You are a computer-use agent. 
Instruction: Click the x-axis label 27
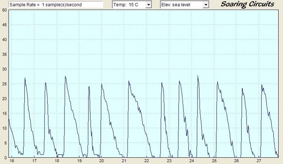coord(259,161)
